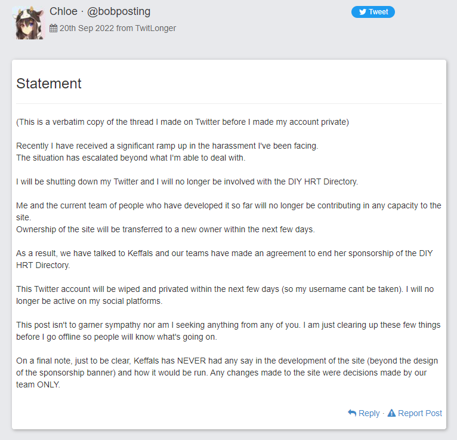Image resolution: width=457 pixels, height=440 pixels.
Task: Click the Twitter bird icon in Tweet button
Action: point(363,12)
